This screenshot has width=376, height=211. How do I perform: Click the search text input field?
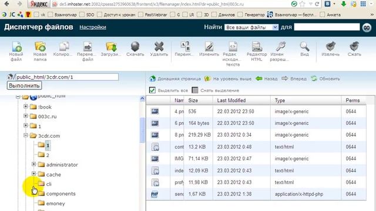pyautogui.click(x=327, y=27)
